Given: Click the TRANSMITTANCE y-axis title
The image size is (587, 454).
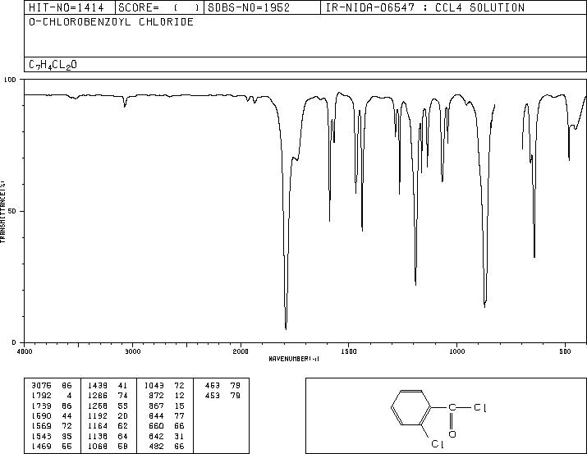Looking at the screenshot, I should coord(2,212).
